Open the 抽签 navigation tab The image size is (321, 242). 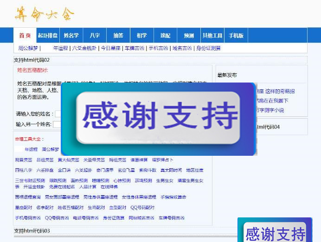(x=118, y=36)
